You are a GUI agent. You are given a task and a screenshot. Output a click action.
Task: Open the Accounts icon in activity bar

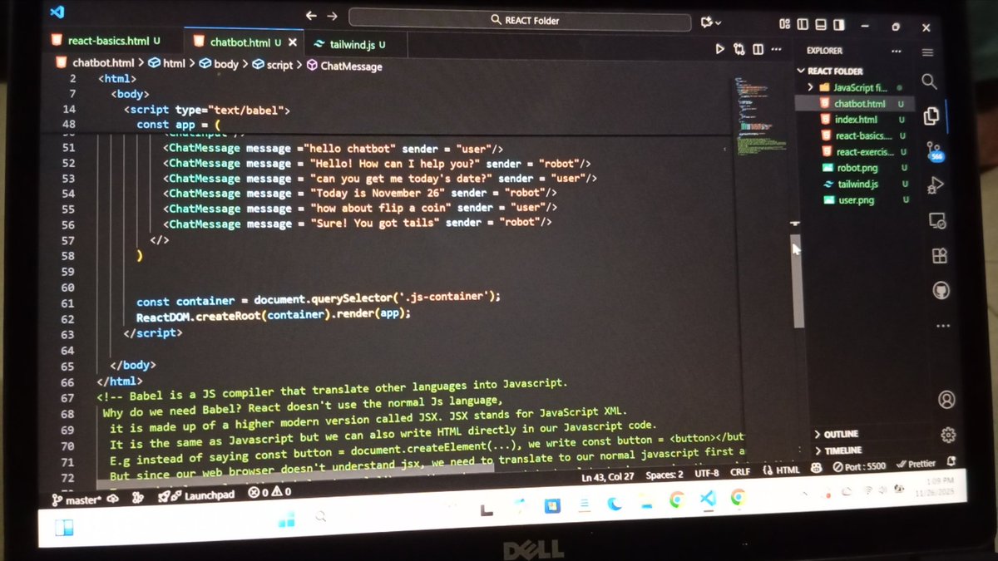point(946,400)
